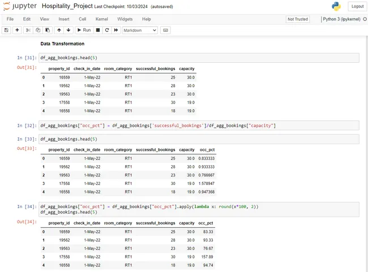Click value 0.766667 in Out[33]
The width and height of the screenshot is (368, 272).
[x=206, y=175]
